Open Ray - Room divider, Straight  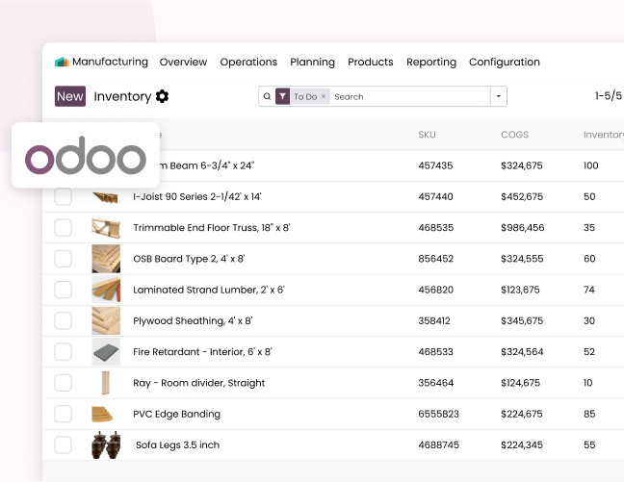pos(199,383)
